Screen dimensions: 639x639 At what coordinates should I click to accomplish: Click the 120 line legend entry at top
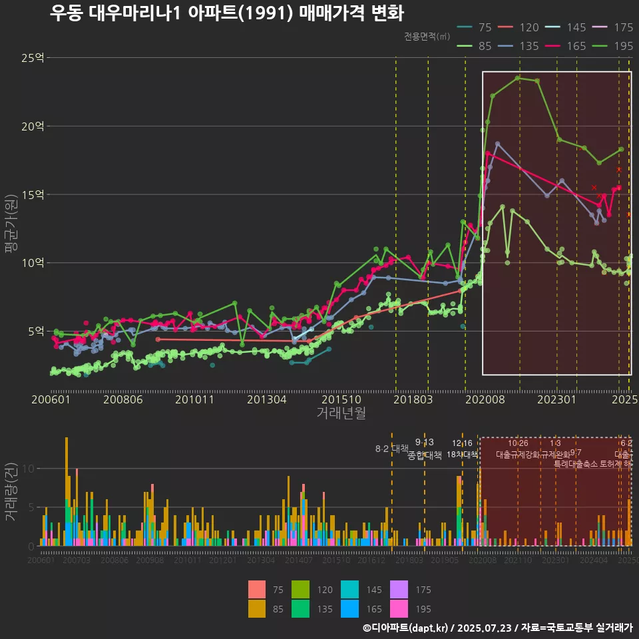click(519, 27)
